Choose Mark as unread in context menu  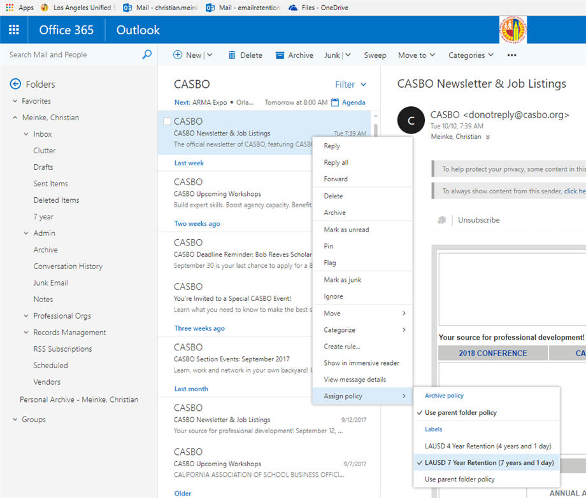pyautogui.click(x=362, y=230)
